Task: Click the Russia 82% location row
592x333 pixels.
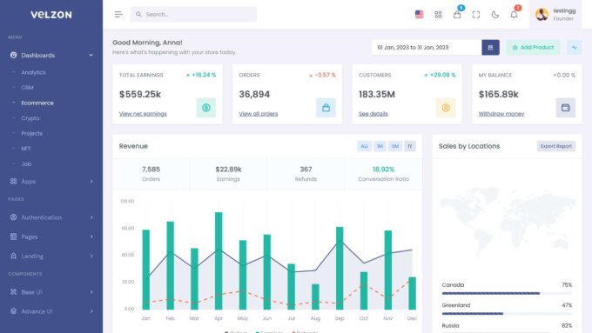Action: pos(507,325)
